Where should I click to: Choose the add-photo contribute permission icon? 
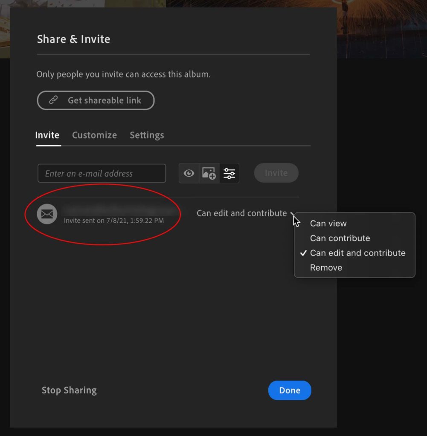click(209, 173)
